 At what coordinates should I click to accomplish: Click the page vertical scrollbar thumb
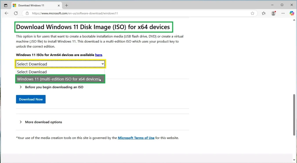[294, 114]
